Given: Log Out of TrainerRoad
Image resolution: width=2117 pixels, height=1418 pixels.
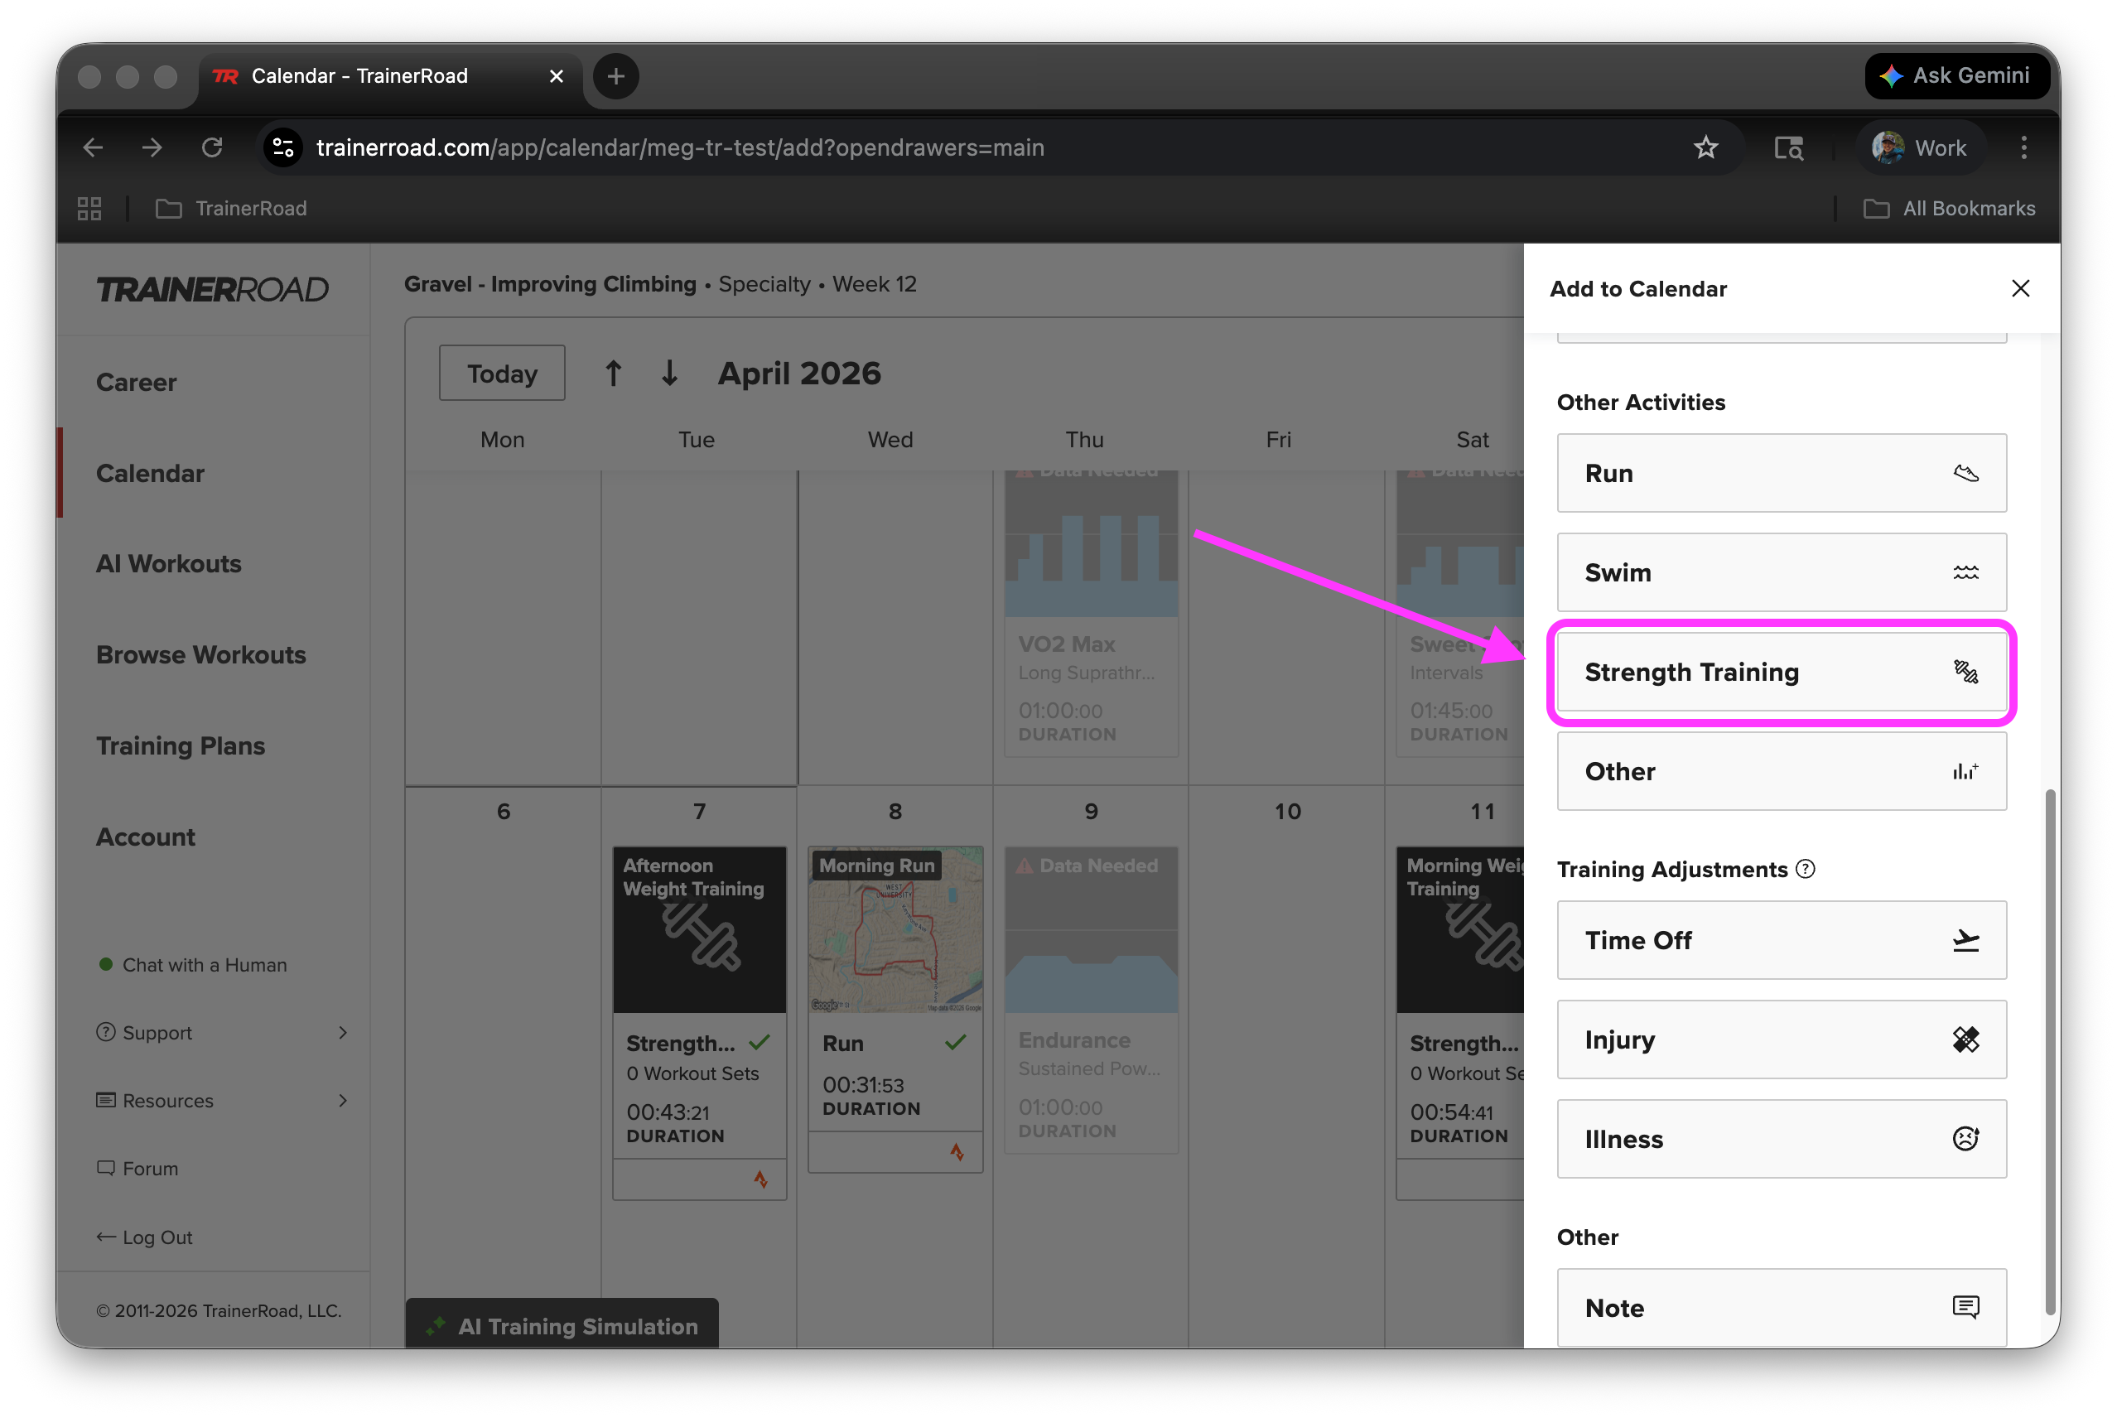Looking at the screenshot, I should click(145, 1237).
